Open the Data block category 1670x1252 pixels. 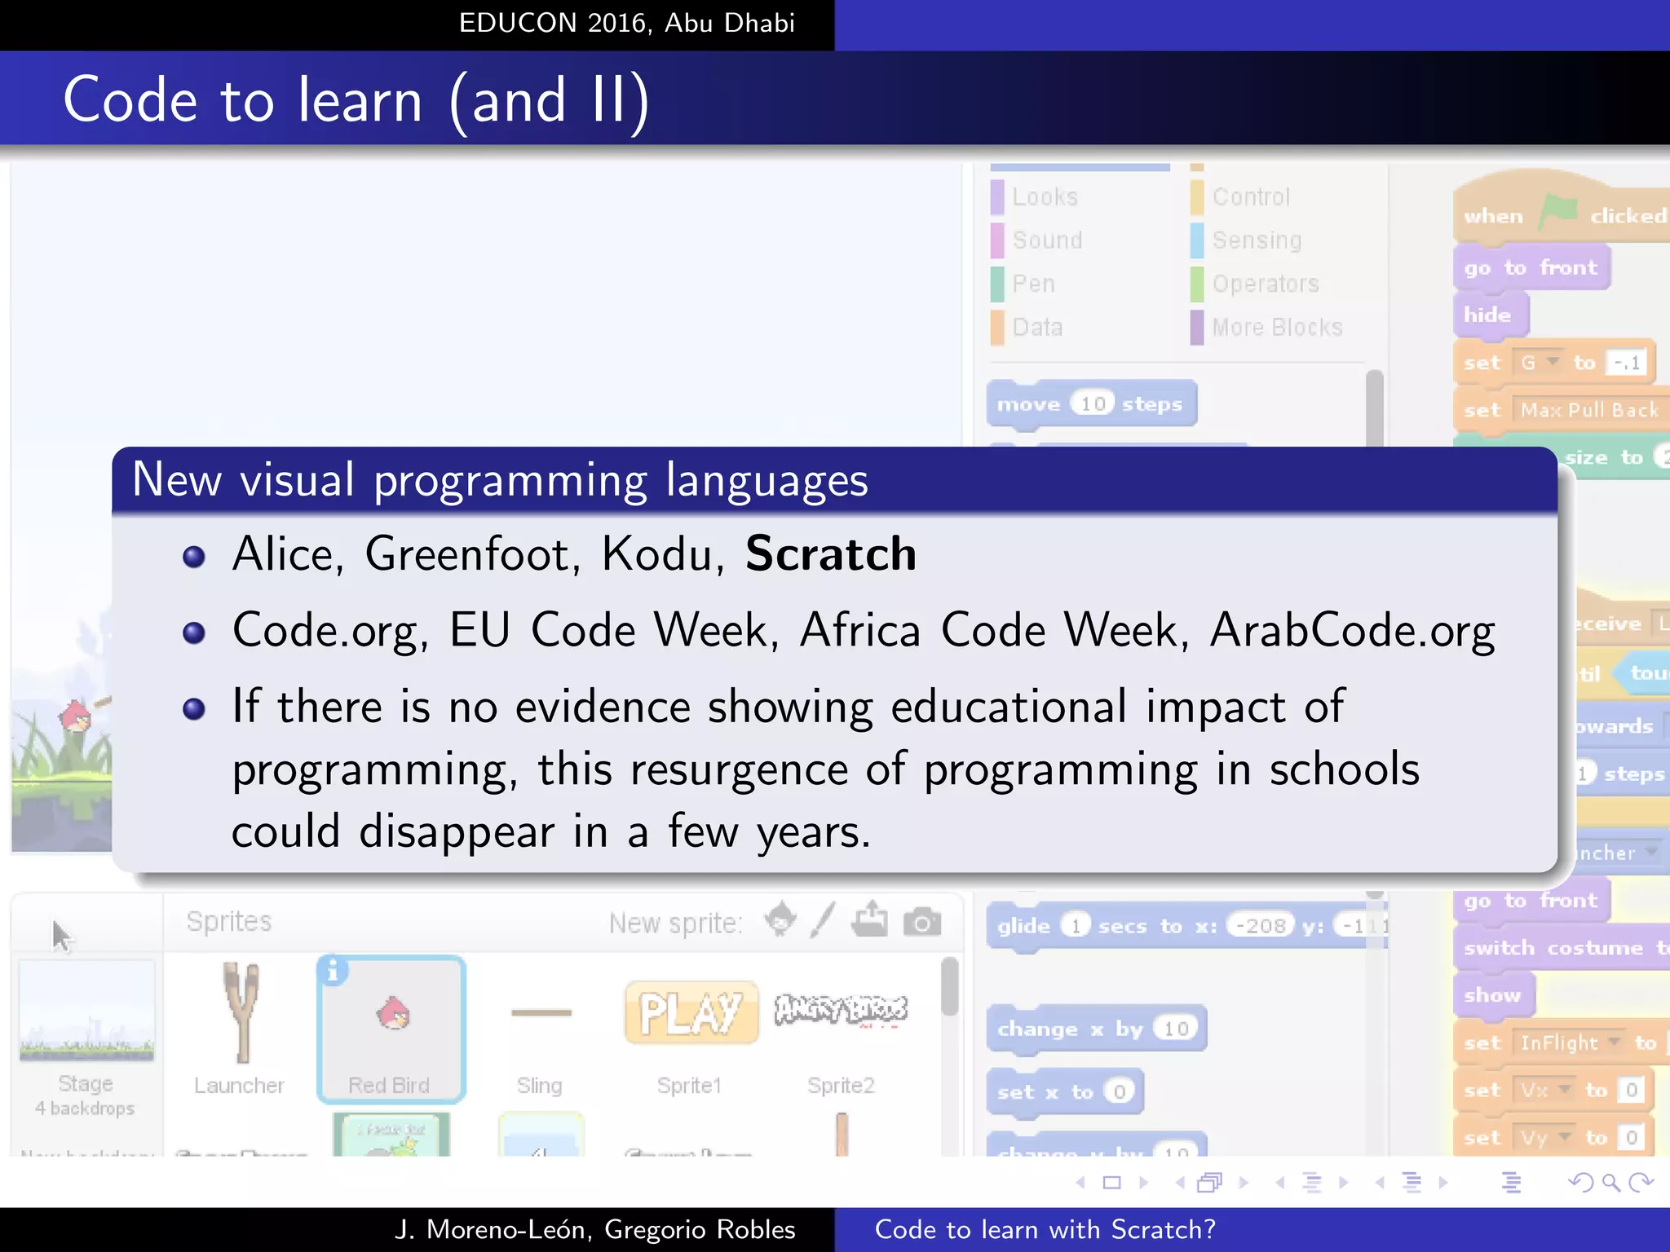click(x=1027, y=327)
